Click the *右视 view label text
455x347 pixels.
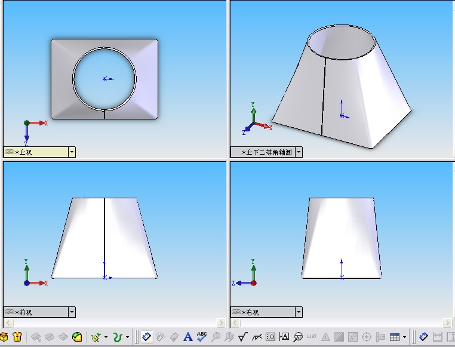(250, 312)
